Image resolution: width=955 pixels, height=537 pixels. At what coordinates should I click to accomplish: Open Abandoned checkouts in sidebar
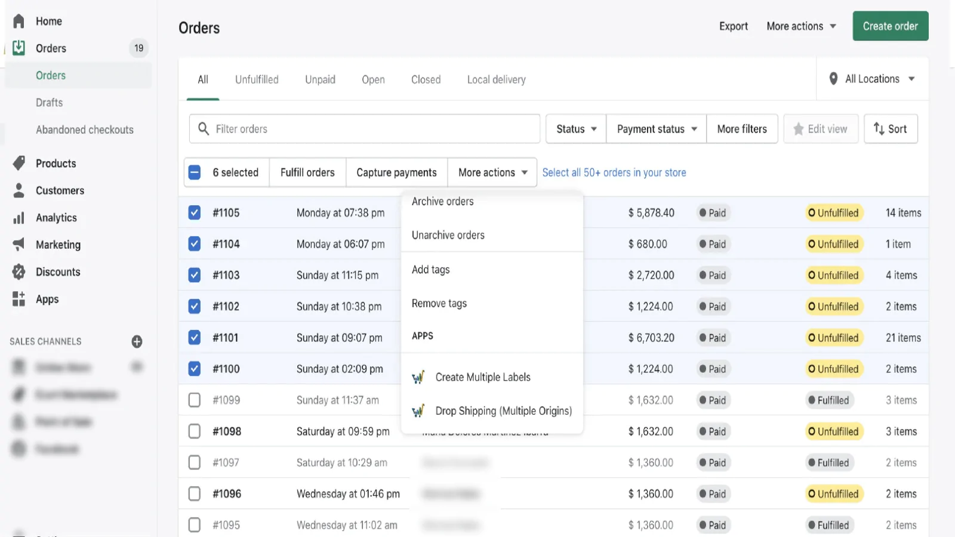click(x=85, y=129)
